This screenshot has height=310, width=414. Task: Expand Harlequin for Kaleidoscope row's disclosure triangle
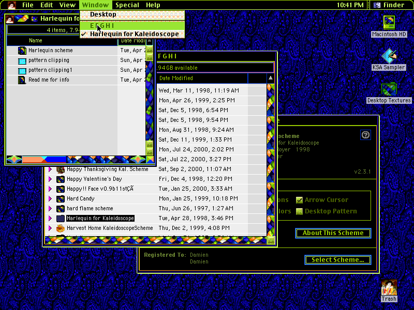(50, 219)
